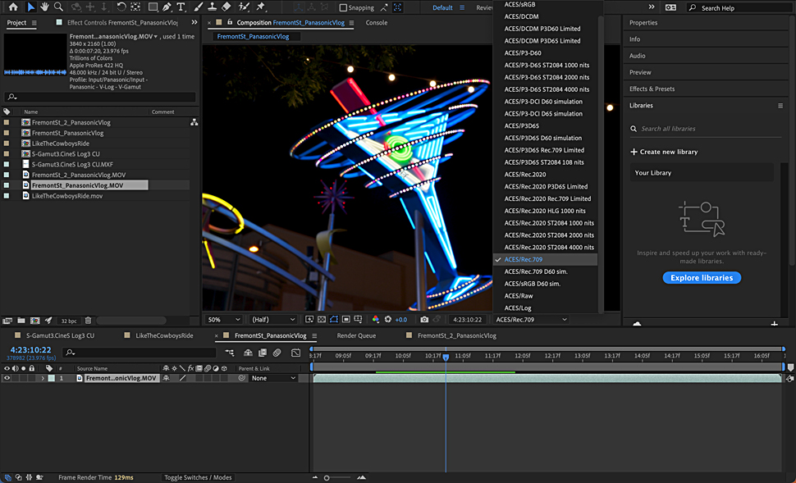The image size is (796, 483).
Task: Select the Hand tool
Action: (x=44, y=7)
